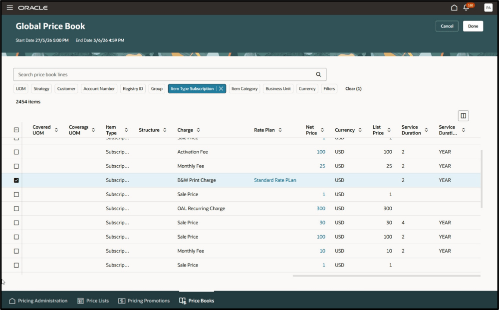Uncheck the B&W Print Charge row
The width and height of the screenshot is (499, 310).
(16, 180)
